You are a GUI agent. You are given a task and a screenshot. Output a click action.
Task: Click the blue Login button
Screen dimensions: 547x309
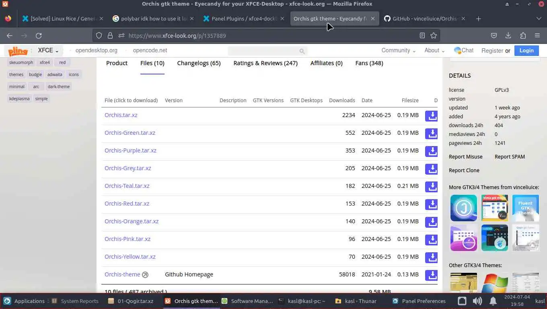(x=526, y=50)
